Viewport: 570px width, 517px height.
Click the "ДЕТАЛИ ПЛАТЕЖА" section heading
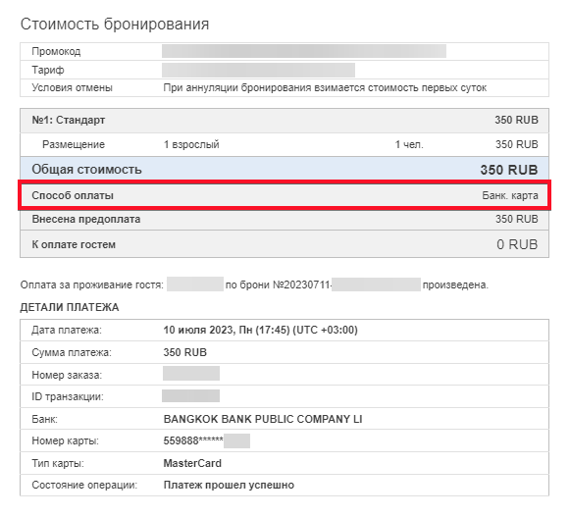tap(70, 308)
